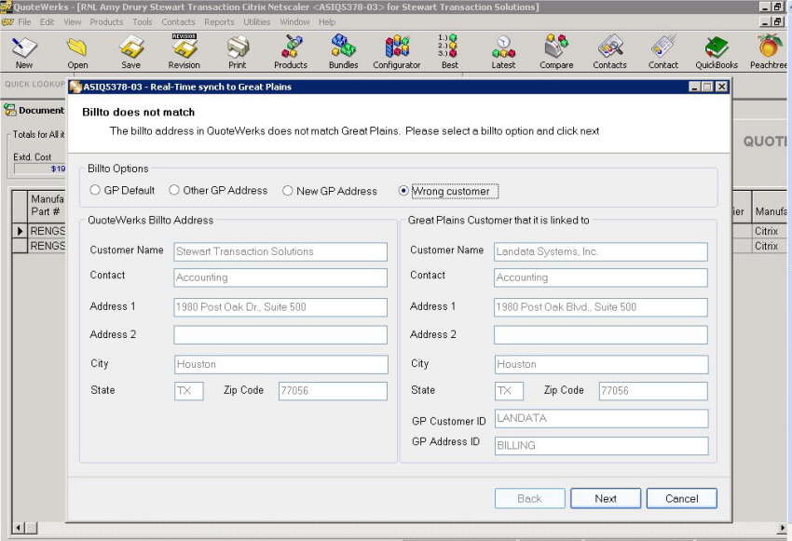Click the Great Plains Contact field
The image size is (792, 541).
(x=601, y=277)
